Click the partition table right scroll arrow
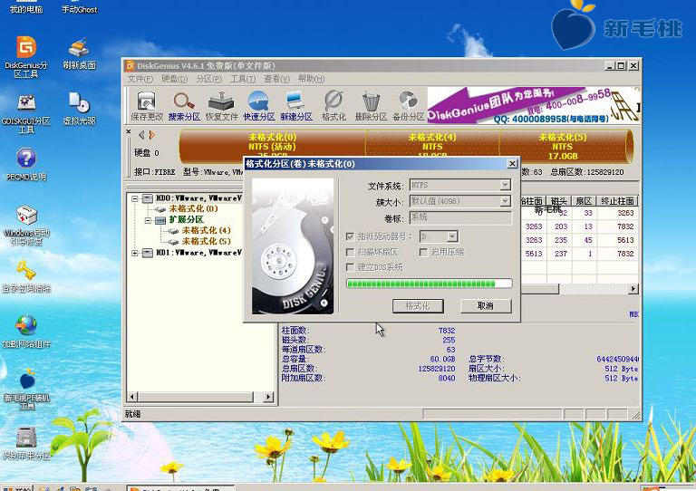 coord(633,289)
